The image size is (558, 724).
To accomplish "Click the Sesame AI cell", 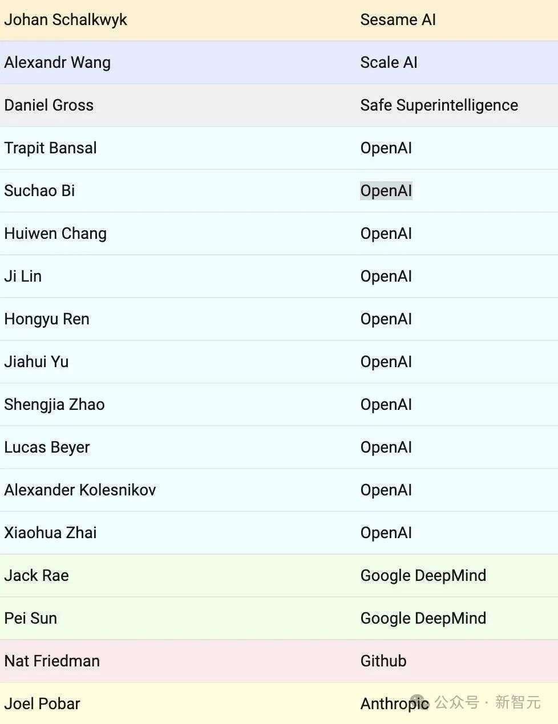I will coord(398,20).
